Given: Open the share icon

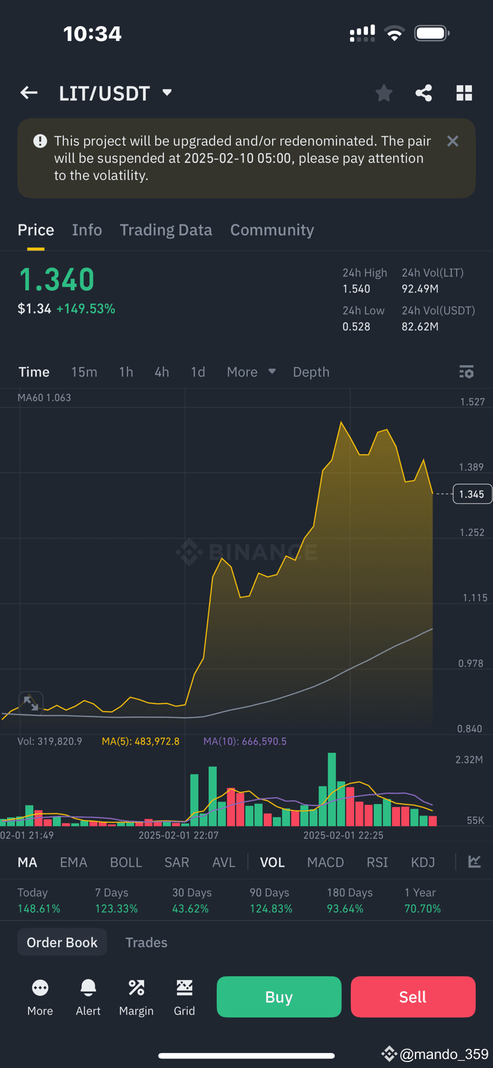Looking at the screenshot, I should tap(423, 93).
